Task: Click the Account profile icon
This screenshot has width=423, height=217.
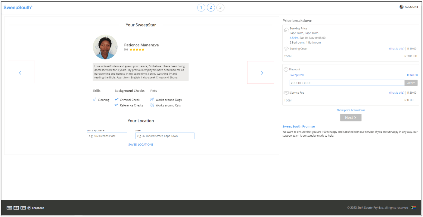Action: [x=401, y=7]
